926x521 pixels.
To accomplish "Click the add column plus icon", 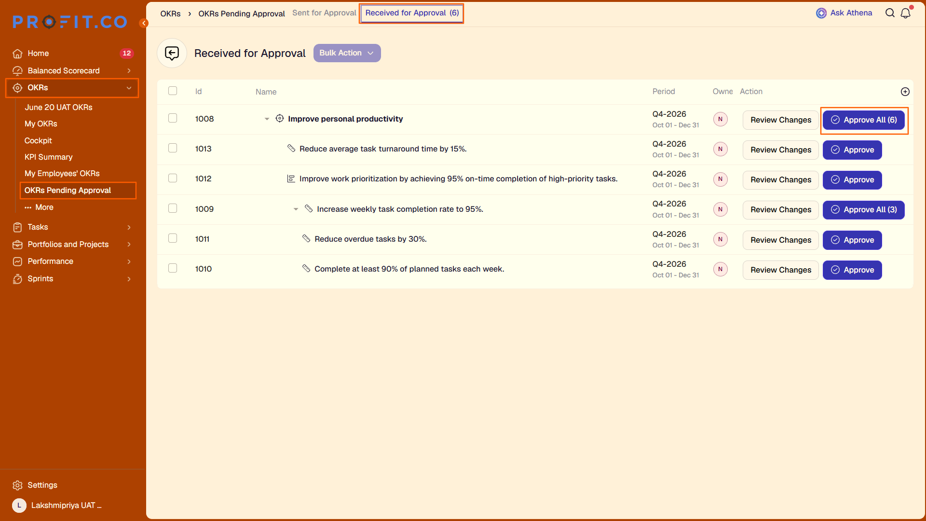I will point(905,92).
